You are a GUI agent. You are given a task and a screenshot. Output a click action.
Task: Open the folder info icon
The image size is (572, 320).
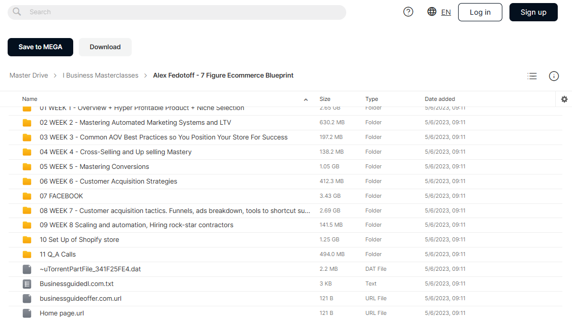click(x=554, y=76)
